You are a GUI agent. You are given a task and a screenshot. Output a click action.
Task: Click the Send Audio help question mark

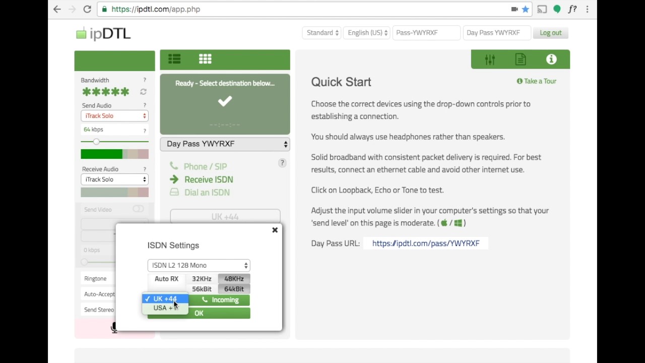(145, 105)
